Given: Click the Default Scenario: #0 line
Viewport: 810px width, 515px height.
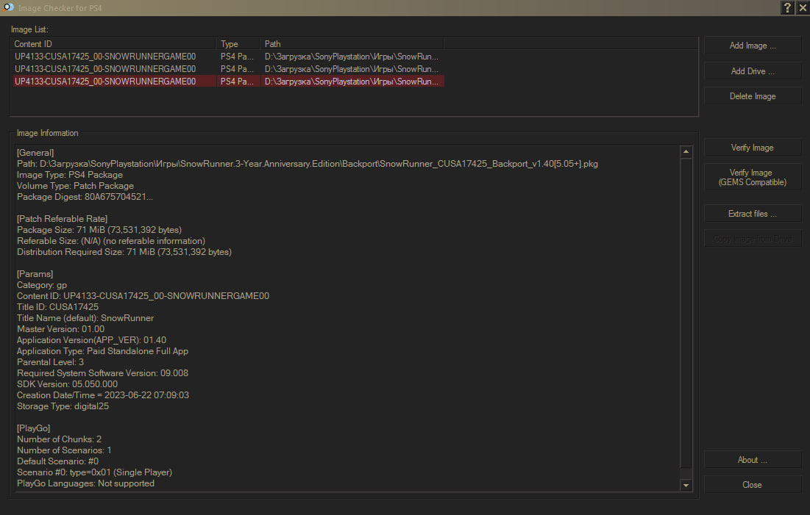Looking at the screenshot, I should pos(57,461).
